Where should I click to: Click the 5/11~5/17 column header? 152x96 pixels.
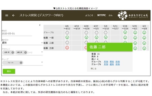tap(115, 27)
